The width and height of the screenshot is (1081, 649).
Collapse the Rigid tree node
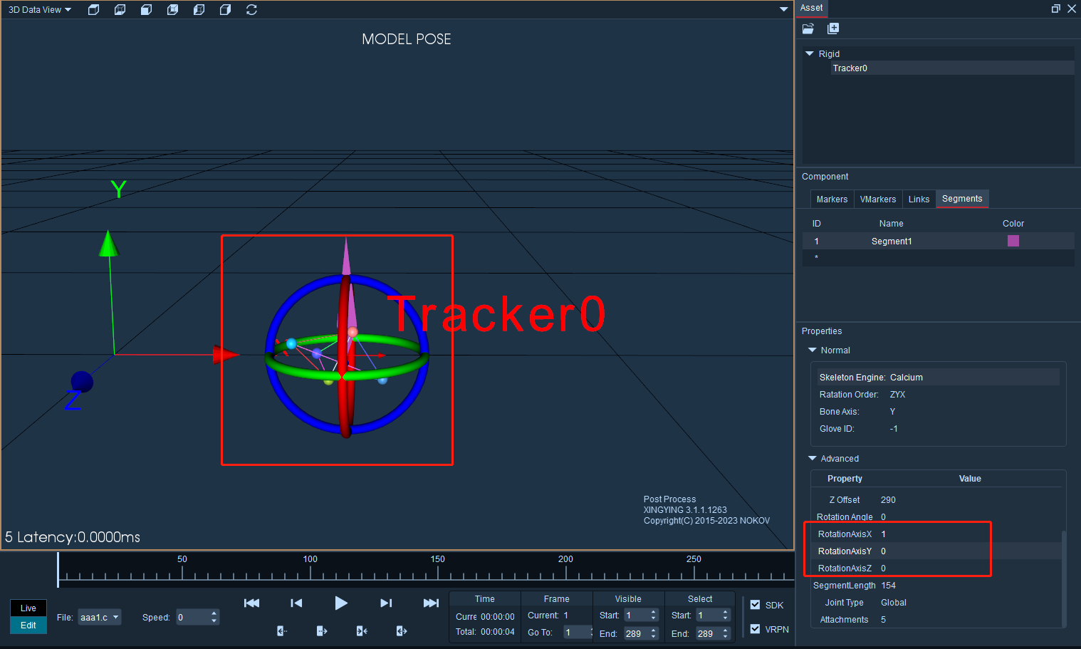pyautogui.click(x=809, y=53)
